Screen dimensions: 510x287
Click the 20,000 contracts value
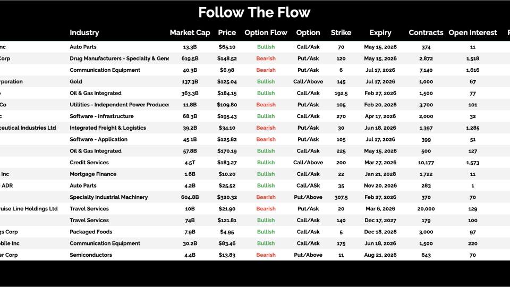point(426,209)
